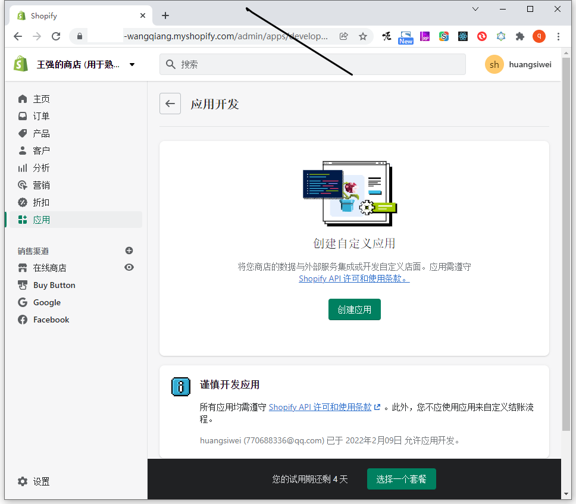Open new browser tab
Screen dimensions: 576x504
click(165, 15)
